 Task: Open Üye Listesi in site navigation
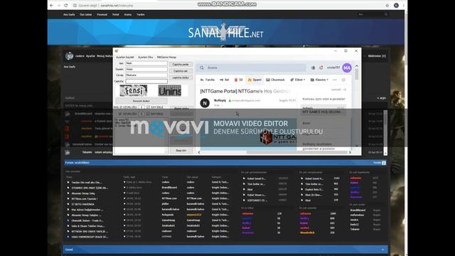point(86,14)
